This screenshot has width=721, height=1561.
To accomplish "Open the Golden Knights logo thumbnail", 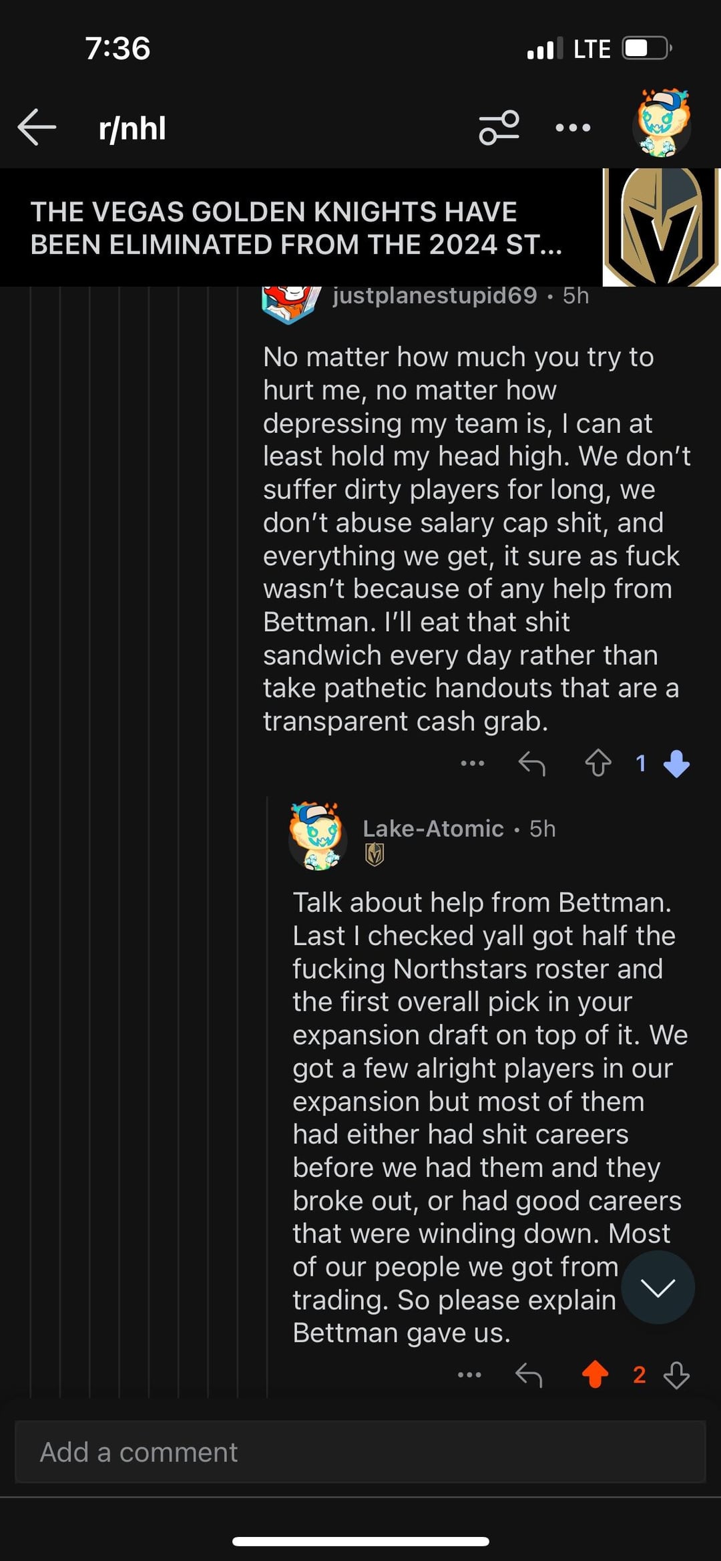I will pos(661,227).
